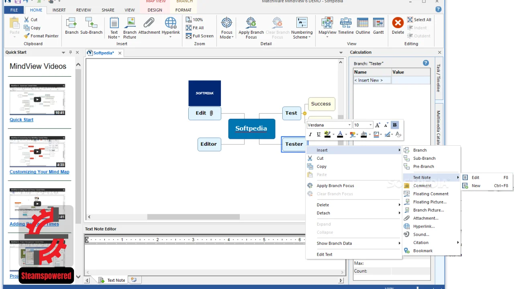Switch to the DESIGN ribbon tab
This screenshot has height=289, width=514.
(155, 10)
